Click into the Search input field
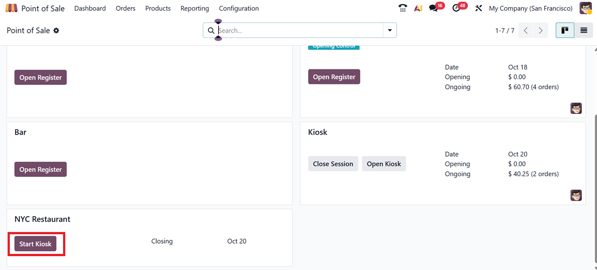 click(300, 30)
